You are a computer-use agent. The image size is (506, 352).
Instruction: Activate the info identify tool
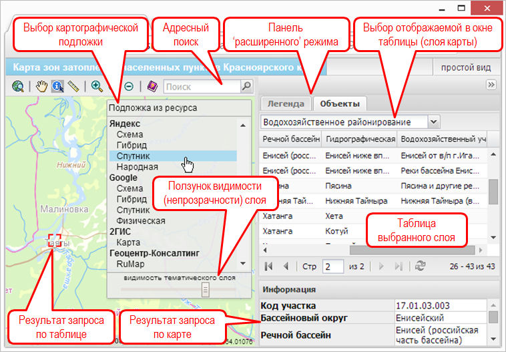click(x=57, y=86)
